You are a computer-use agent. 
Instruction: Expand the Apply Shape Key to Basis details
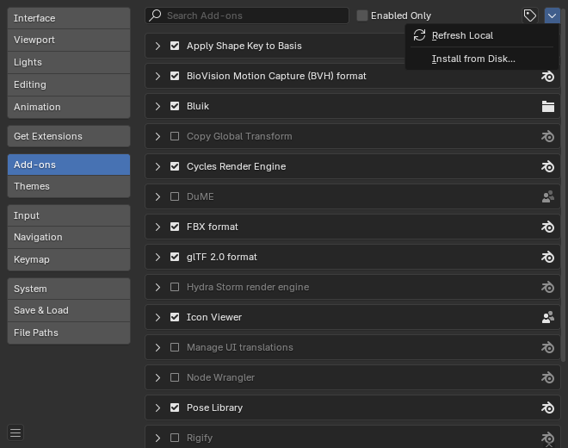(x=157, y=46)
